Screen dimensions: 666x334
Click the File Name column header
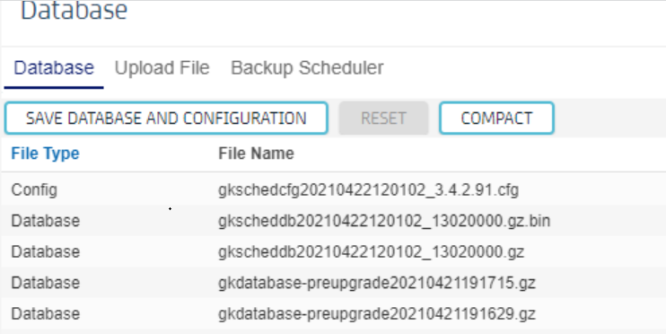(256, 154)
